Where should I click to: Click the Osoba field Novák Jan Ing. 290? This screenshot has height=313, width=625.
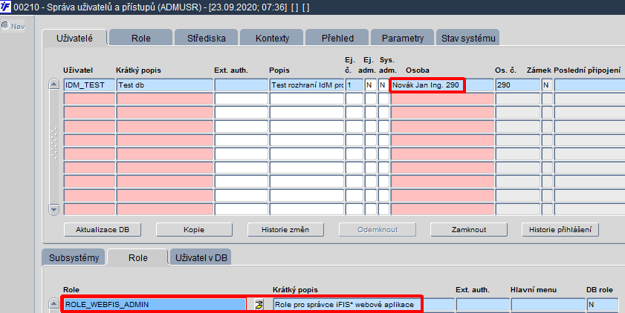(427, 85)
